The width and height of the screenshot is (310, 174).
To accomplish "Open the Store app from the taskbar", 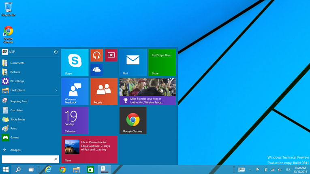I will (x=90, y=170).
